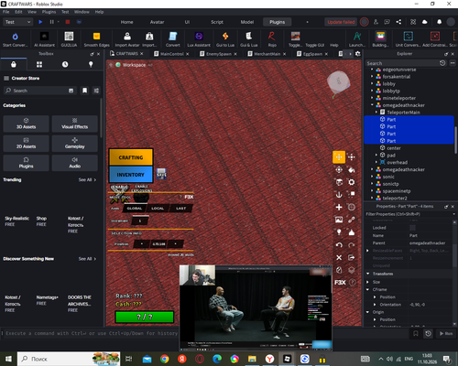Click the Update failed button

point(341,22)
